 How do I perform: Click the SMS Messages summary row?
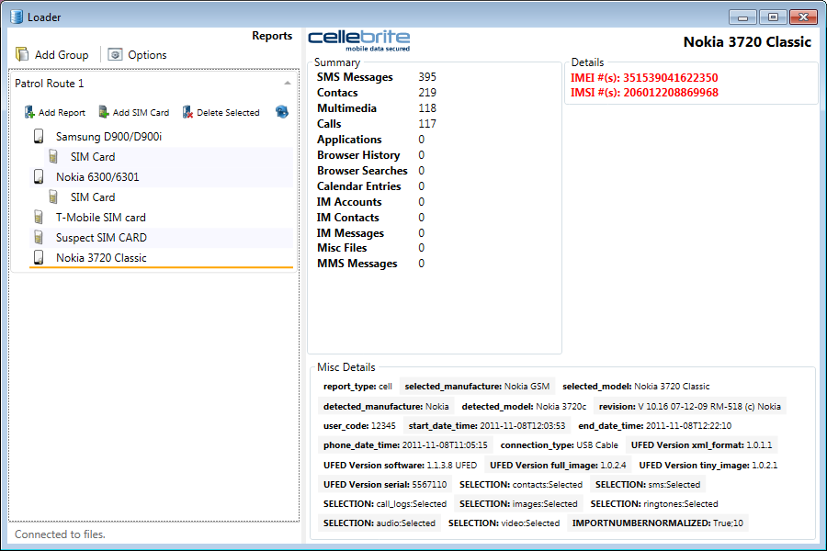tap(377, 77)
